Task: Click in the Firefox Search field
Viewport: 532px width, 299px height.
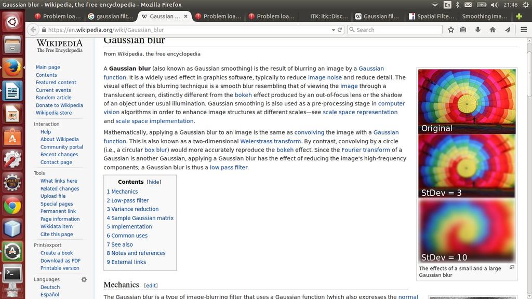Action: click(x=395, y=30)
